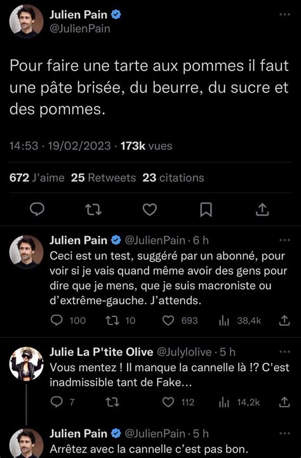Share the main tweet via upload icon
This screenshot has width=301, height=458.
(262, 209)
